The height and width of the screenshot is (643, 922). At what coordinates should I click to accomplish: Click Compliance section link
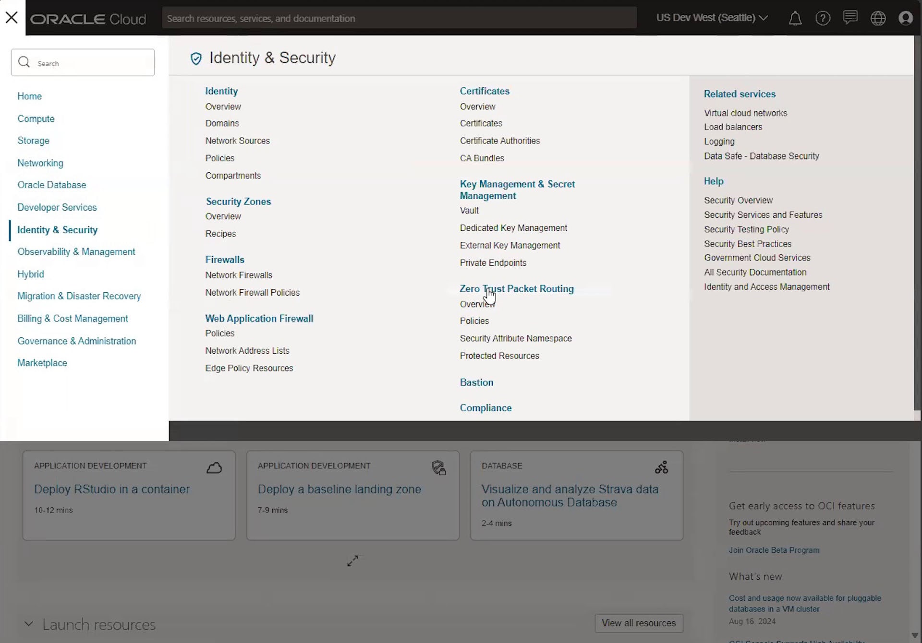tap(485, 408)
